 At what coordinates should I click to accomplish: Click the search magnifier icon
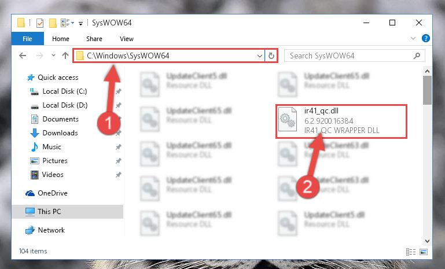pos(417,56)
